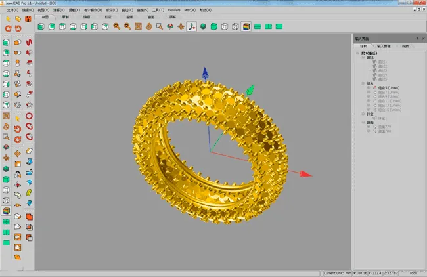Open the 曲面(S) menu

(143, 10)
